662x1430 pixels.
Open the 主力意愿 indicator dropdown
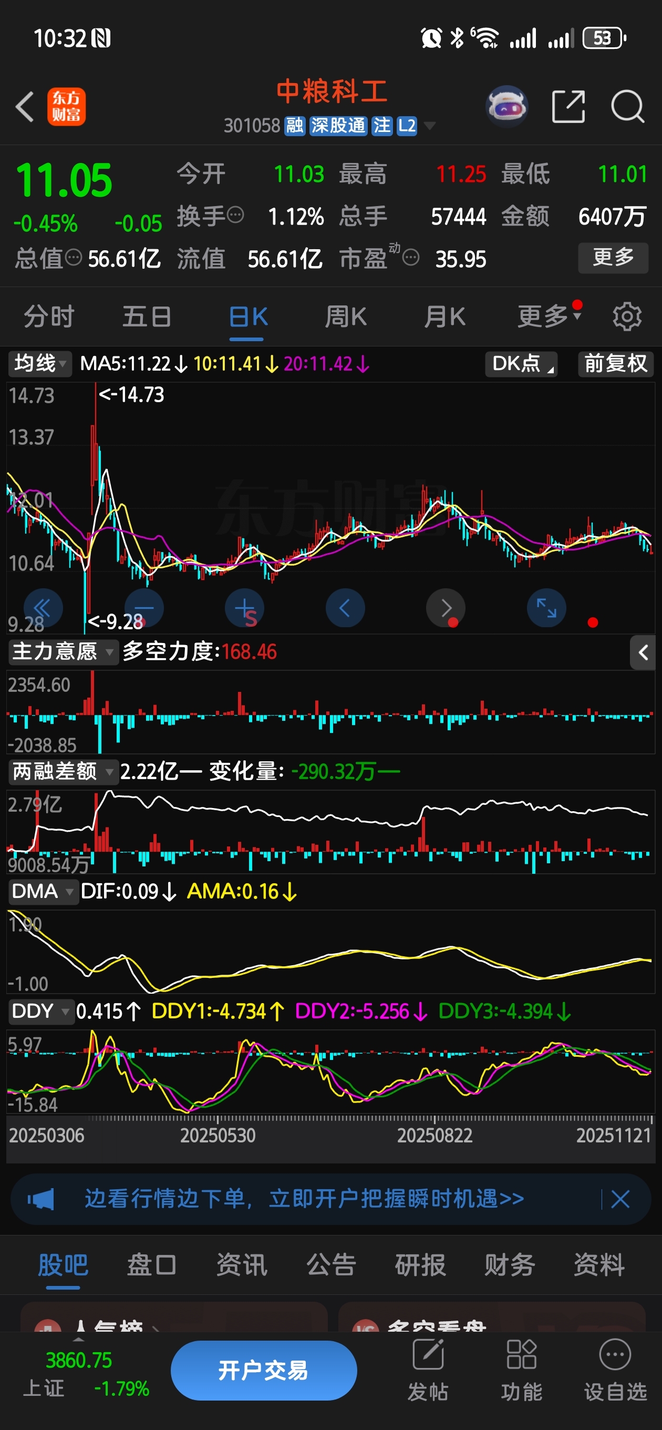[63, 651]
